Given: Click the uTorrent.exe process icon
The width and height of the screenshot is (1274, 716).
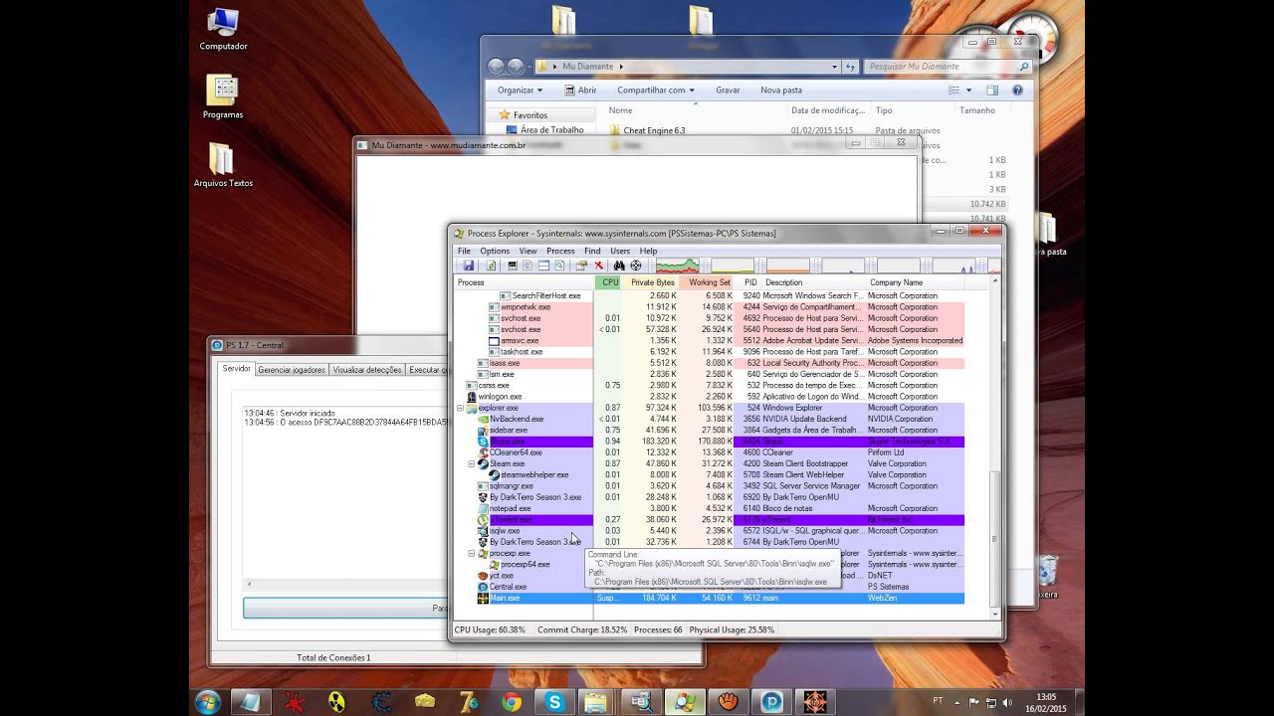Looking at the screenshot, I should 483,519.
